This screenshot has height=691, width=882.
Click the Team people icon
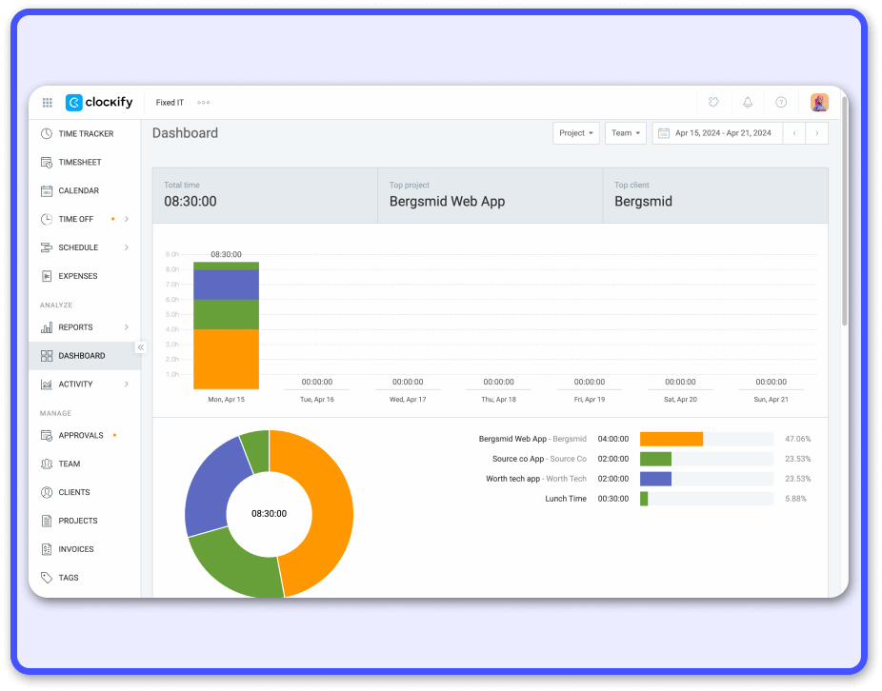click(47, 464)
